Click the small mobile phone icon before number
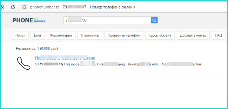The image size is (228, 109). (x=36, y=64)
